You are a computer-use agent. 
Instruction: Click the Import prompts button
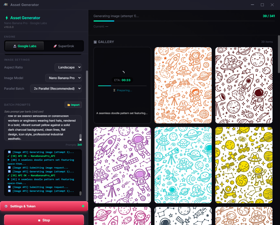tap(73, 105)
